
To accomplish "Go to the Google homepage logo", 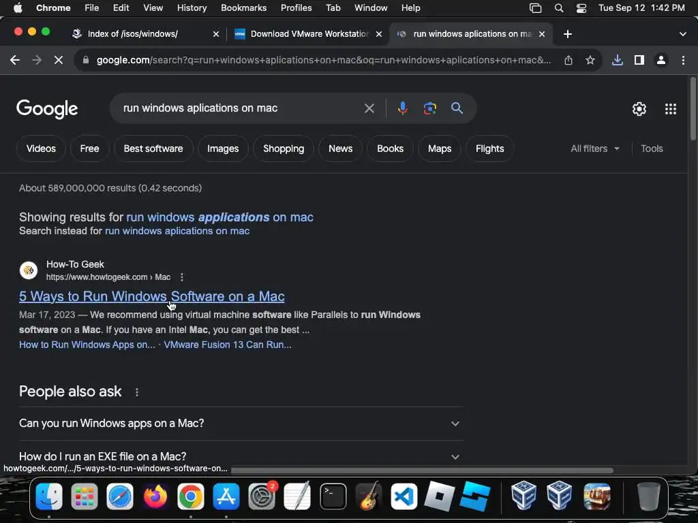I will 47,109.
